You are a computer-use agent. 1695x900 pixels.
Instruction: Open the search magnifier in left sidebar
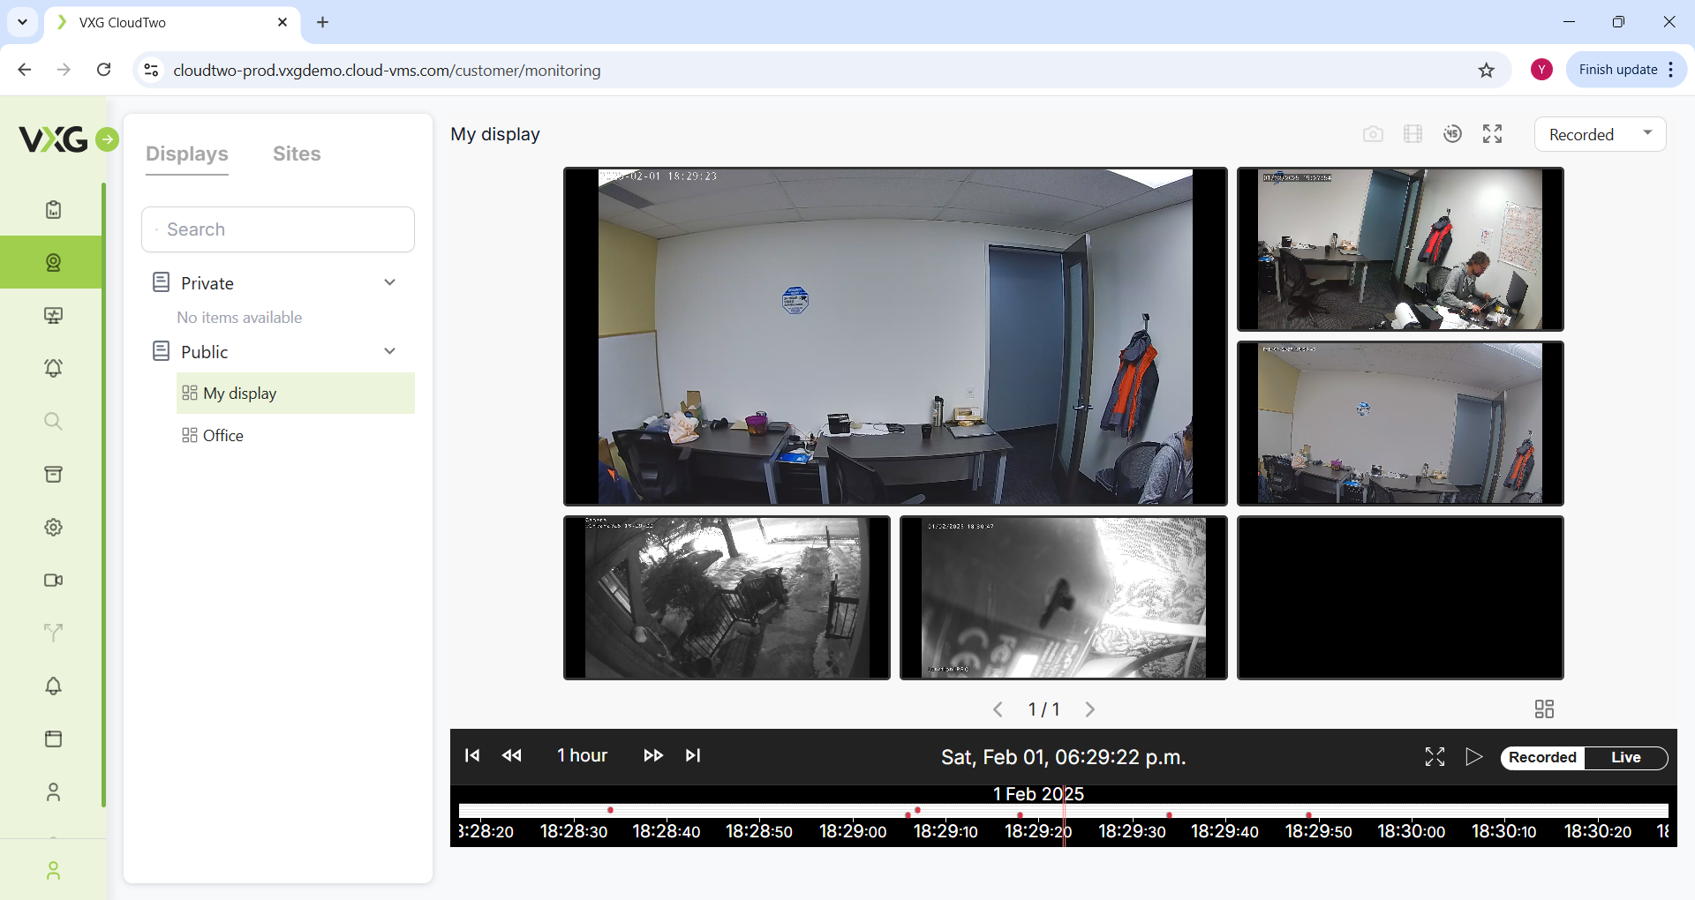54,421
